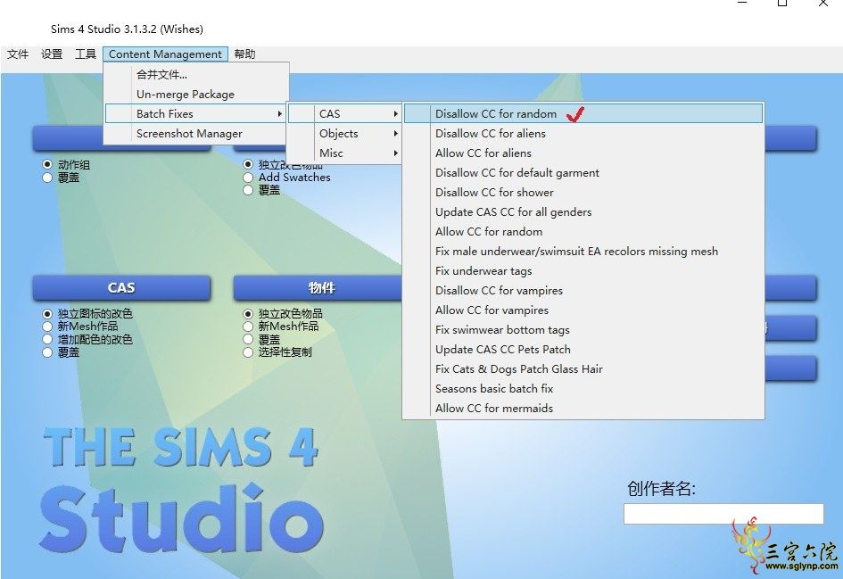Screen dimensions: 843x579
Task: Expand the CAS batch fixes submenu
Action: tap(344, 114)
